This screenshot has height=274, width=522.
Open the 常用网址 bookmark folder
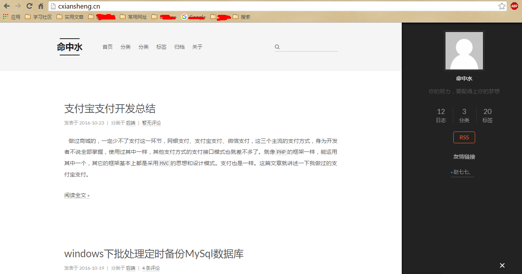[133, 17]
